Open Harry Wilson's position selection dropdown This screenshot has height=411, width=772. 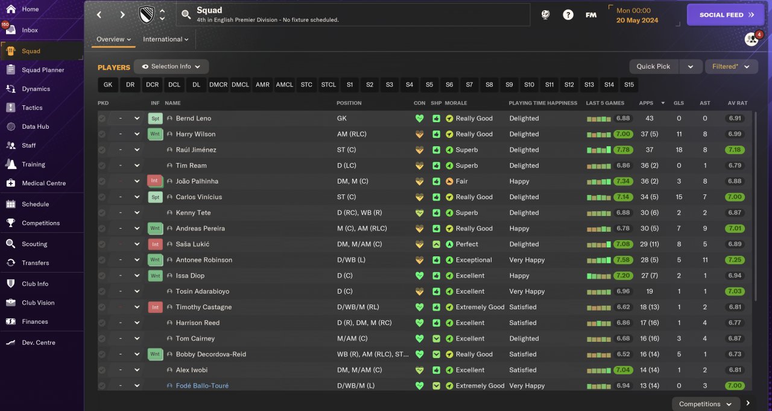129,134
